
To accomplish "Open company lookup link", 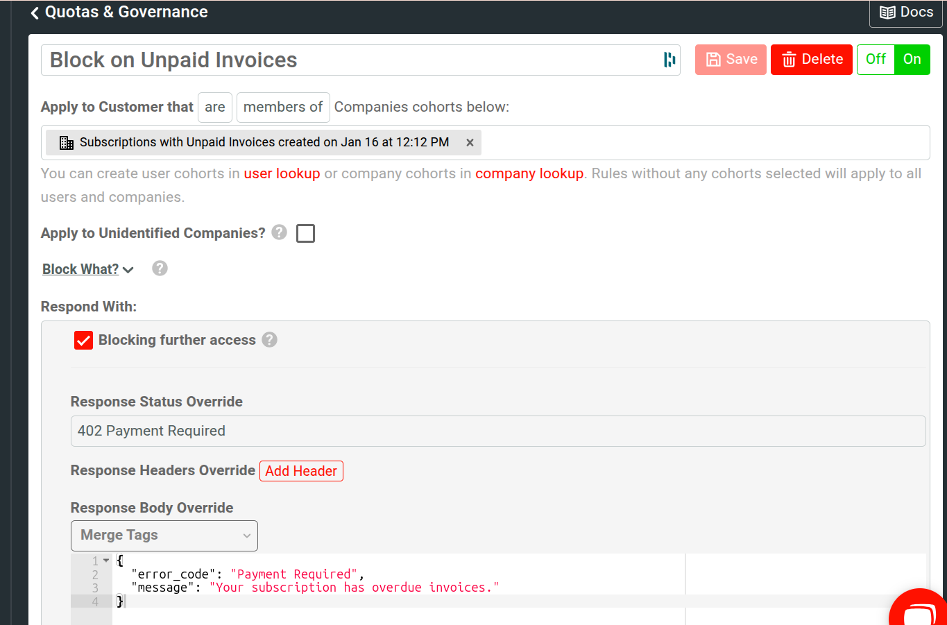I will [529, 173].
